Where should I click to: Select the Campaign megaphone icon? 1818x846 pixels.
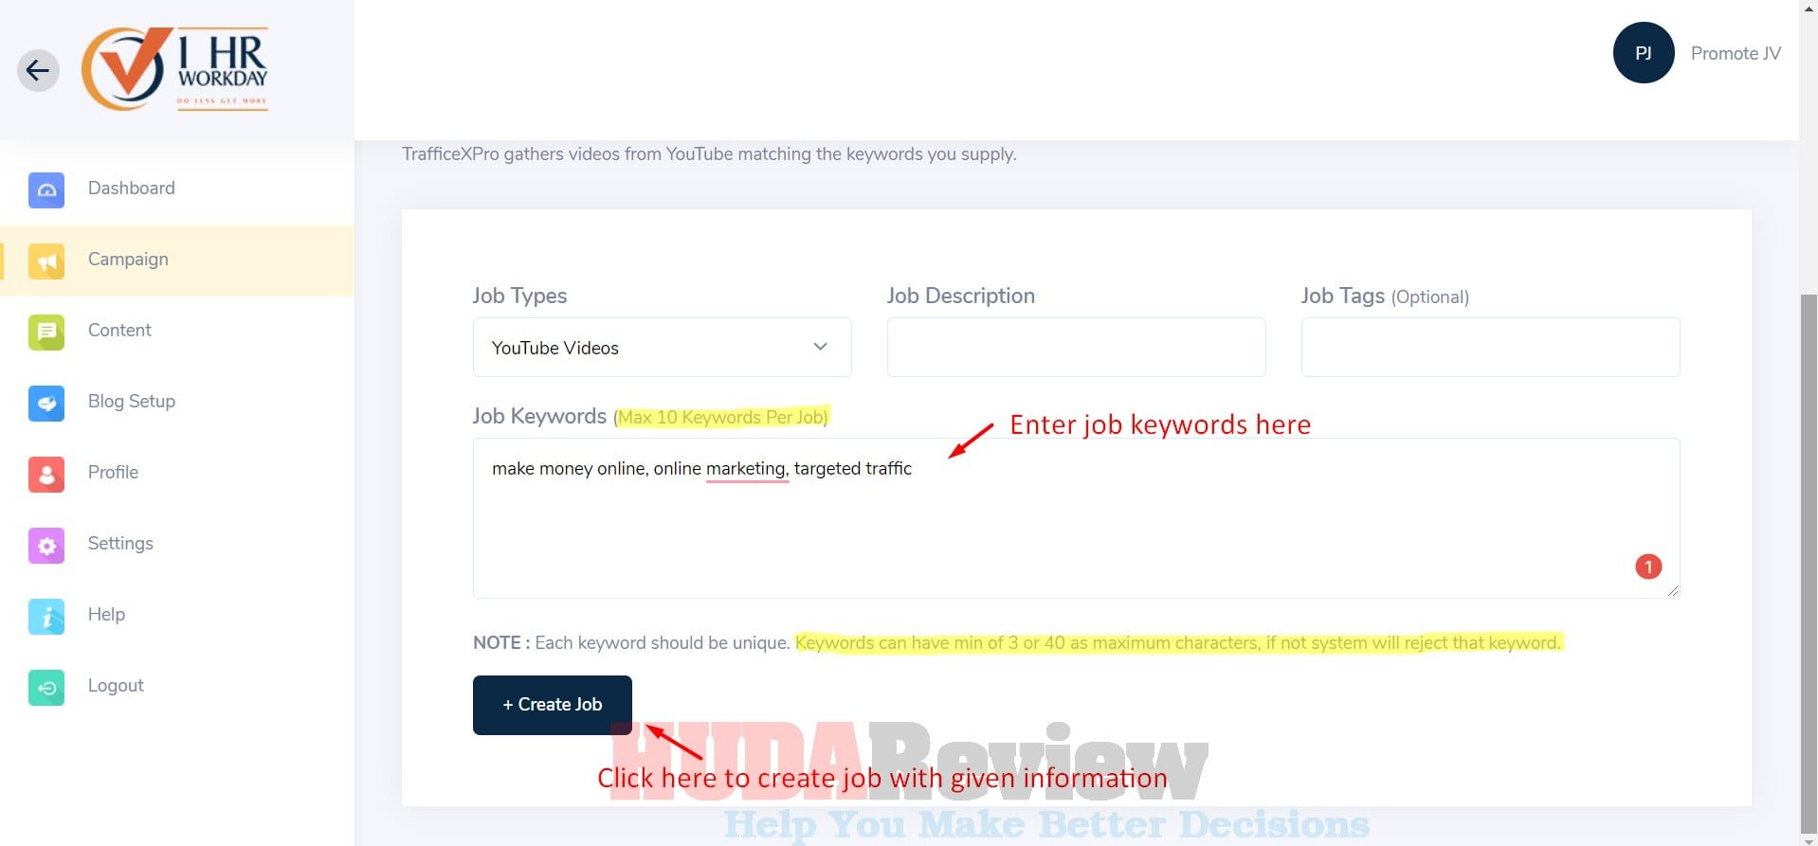pos(46,261)
